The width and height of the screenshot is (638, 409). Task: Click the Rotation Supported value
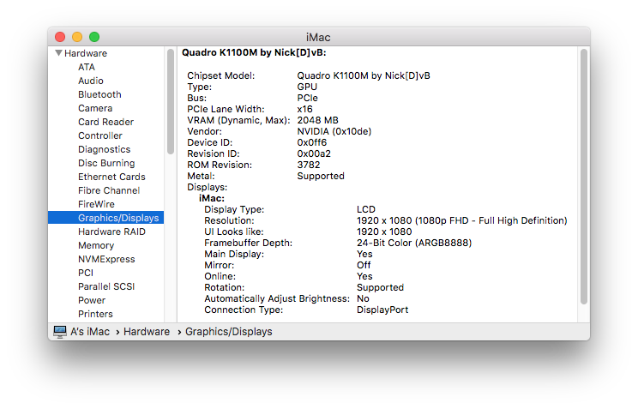[380, 287]
